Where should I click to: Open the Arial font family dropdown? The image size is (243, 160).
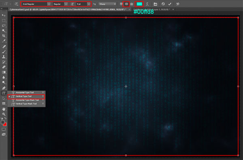(x=36, y=4)
